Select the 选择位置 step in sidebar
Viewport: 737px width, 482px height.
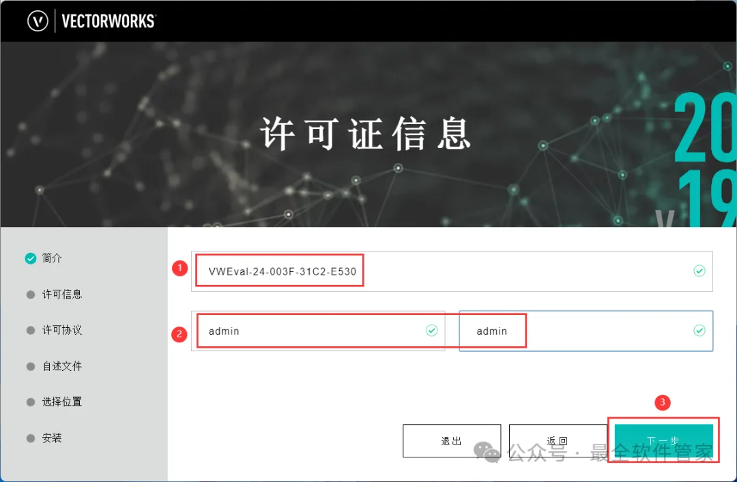54,402
